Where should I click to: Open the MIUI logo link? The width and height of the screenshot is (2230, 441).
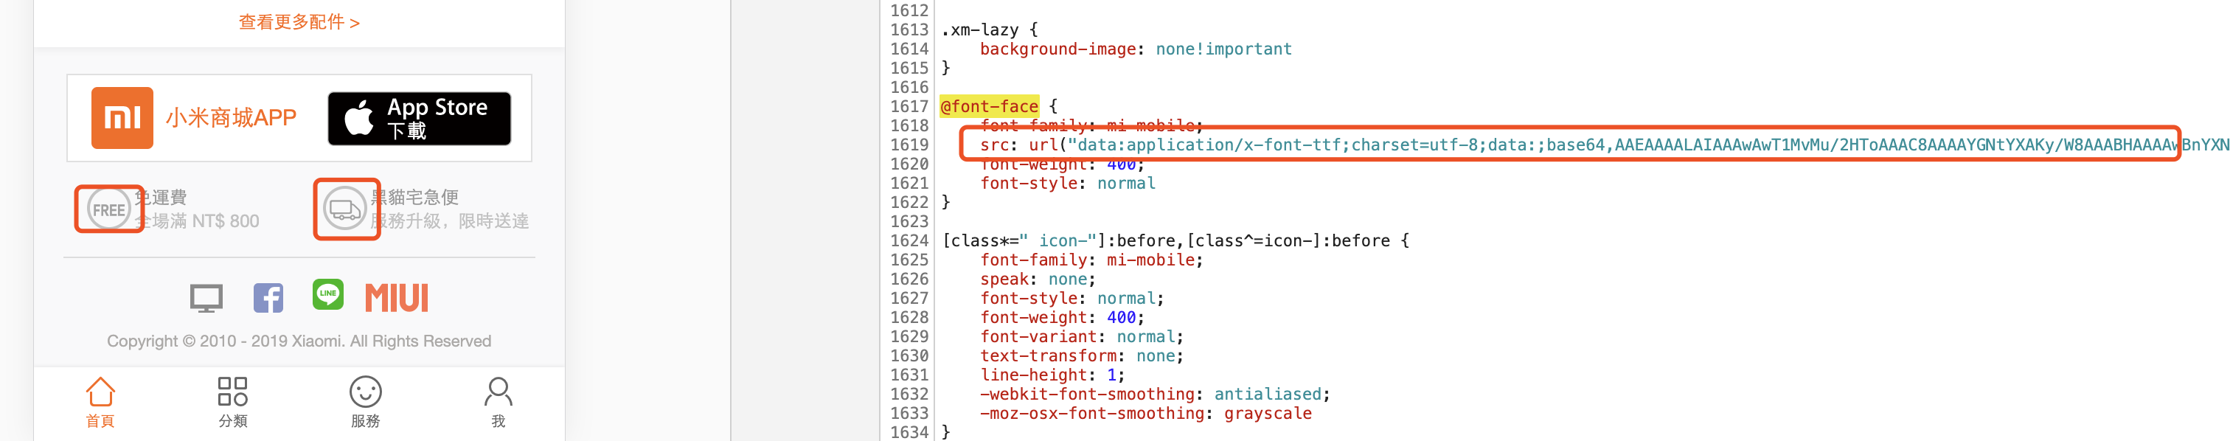[x=397, y=298]
